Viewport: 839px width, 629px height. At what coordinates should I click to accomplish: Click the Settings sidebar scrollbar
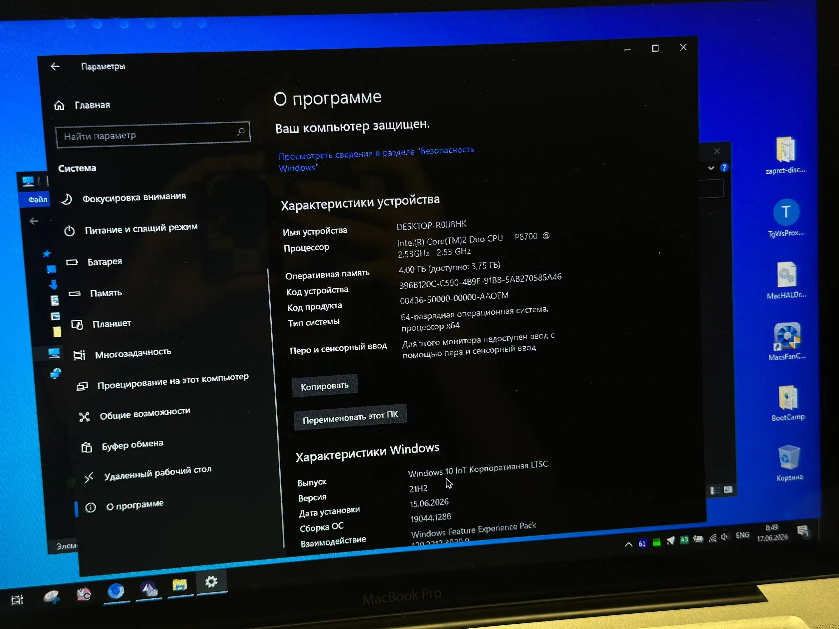(x=275, y=408)
